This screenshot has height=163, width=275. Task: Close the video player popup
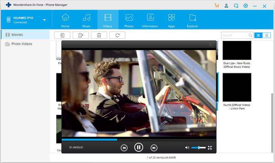[x=211, y=45]
